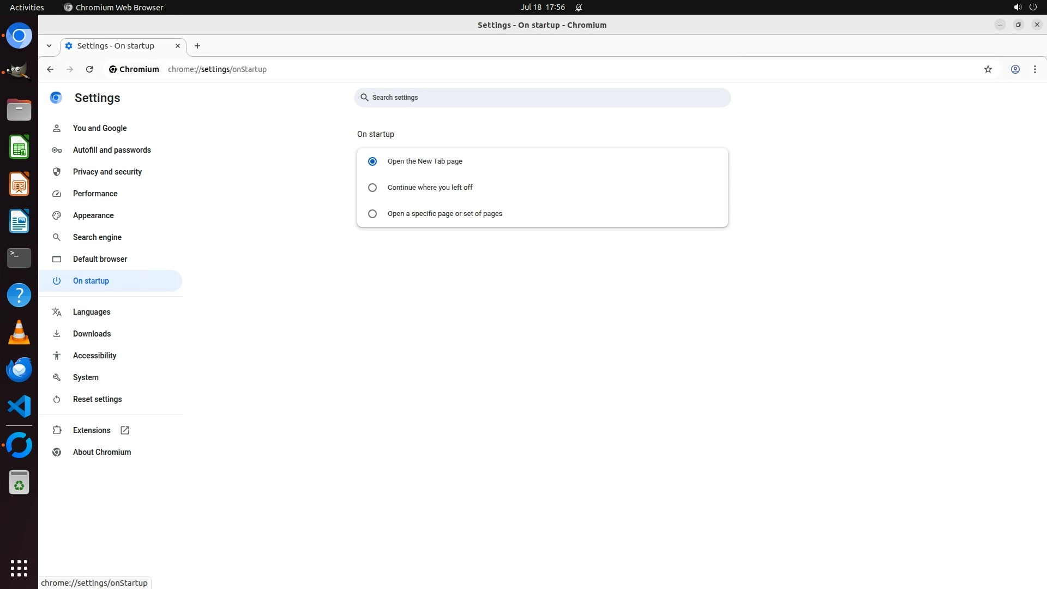The image size is (1047, 589).
Task: Bookmark this page with star icon
Action: tap(988, 69)
